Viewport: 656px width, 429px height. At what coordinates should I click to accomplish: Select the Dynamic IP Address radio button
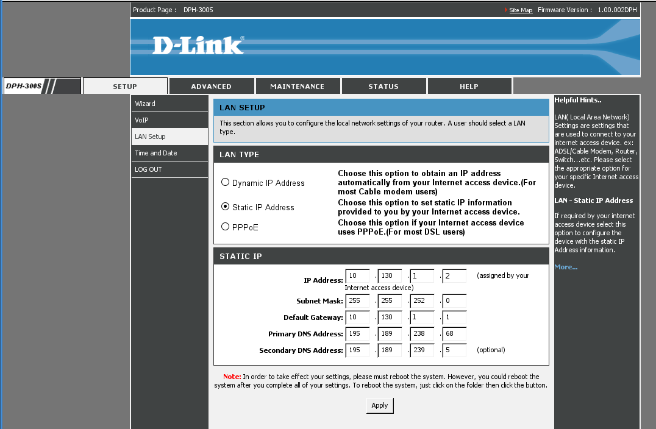226,182
